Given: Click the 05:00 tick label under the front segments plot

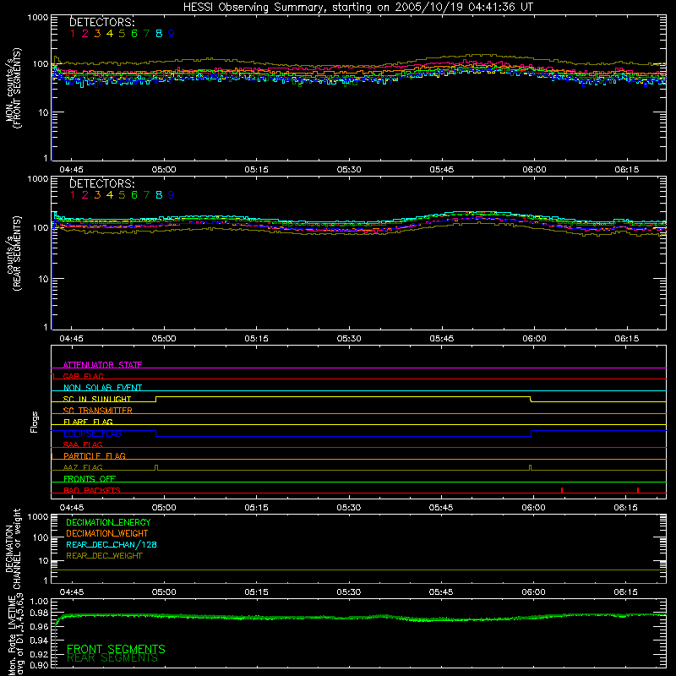Looking at the screenshot, I should point(164,170).
